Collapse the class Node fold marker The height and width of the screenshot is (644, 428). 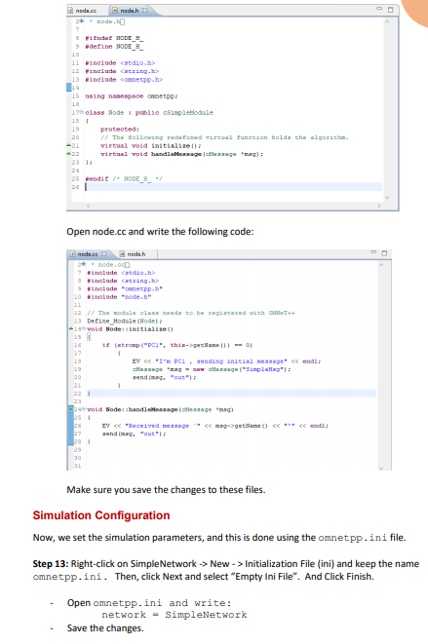82,112
